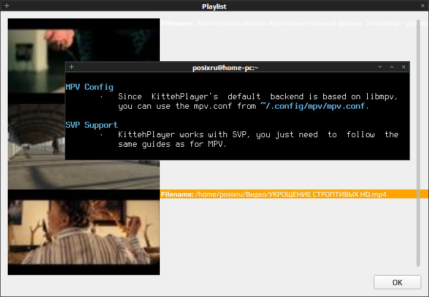Click the ~/.config/mpv/mpv.conf path in terminal
This screenshot has height=297, width=429.
pos(313,106)
